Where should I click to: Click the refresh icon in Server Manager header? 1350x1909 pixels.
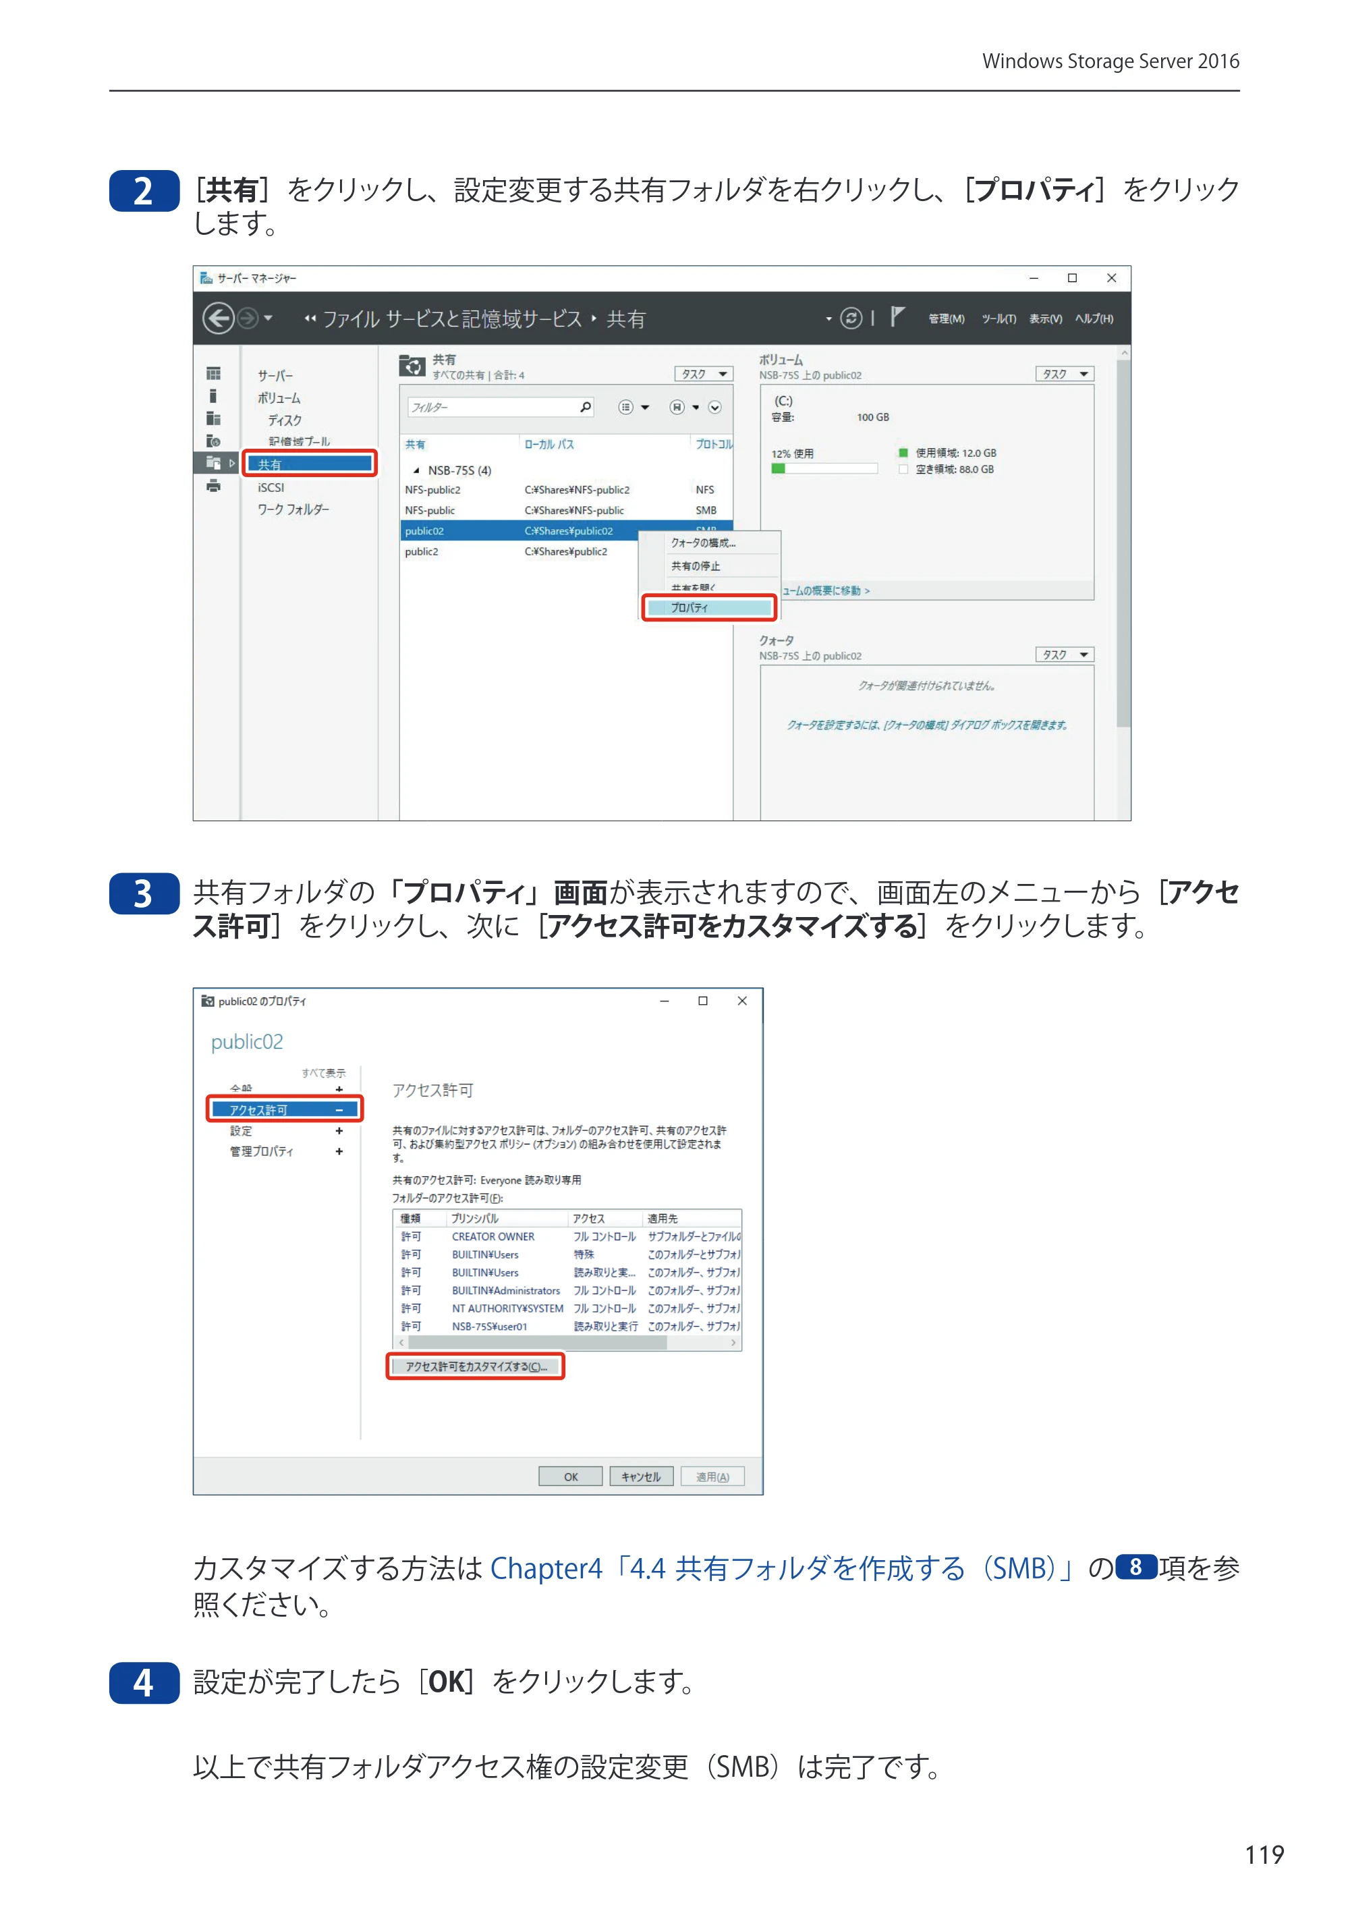pyautogui.click(x=850, y=318)
